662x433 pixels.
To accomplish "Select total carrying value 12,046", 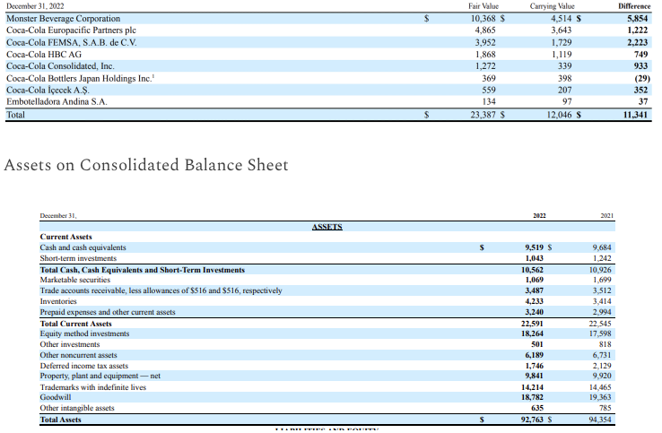I will tap(559, 115).
